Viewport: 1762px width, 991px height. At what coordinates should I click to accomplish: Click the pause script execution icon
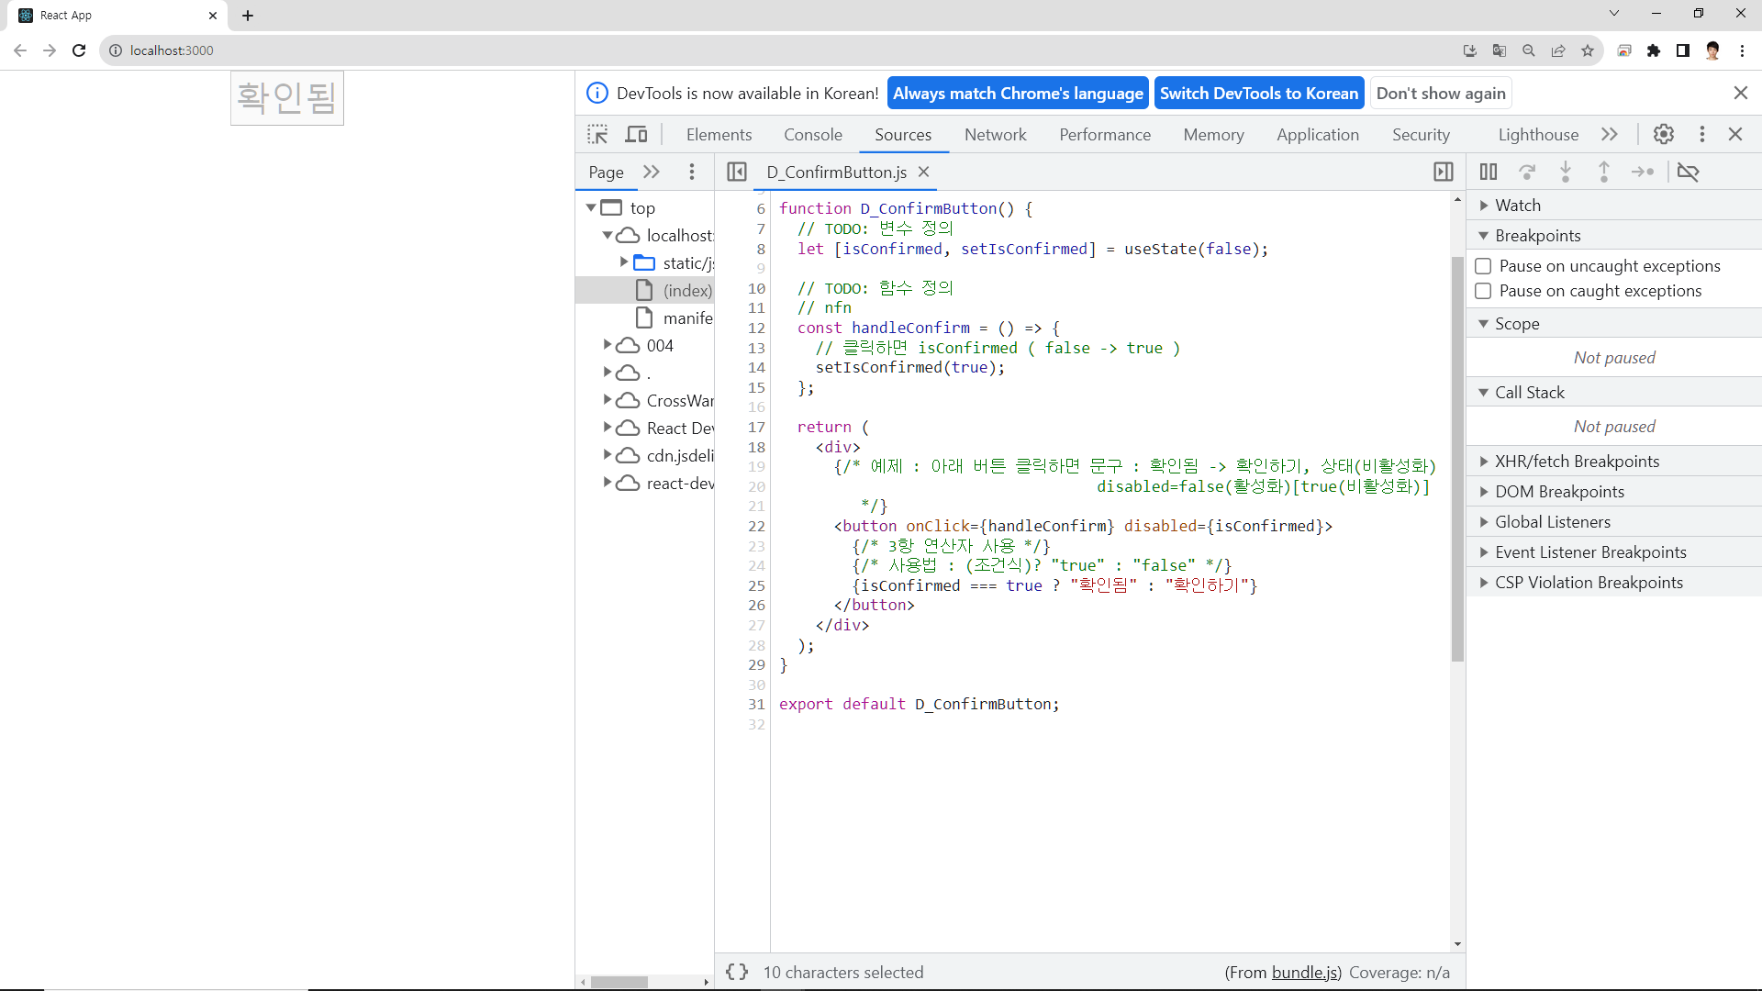(x=1489, y=172)
